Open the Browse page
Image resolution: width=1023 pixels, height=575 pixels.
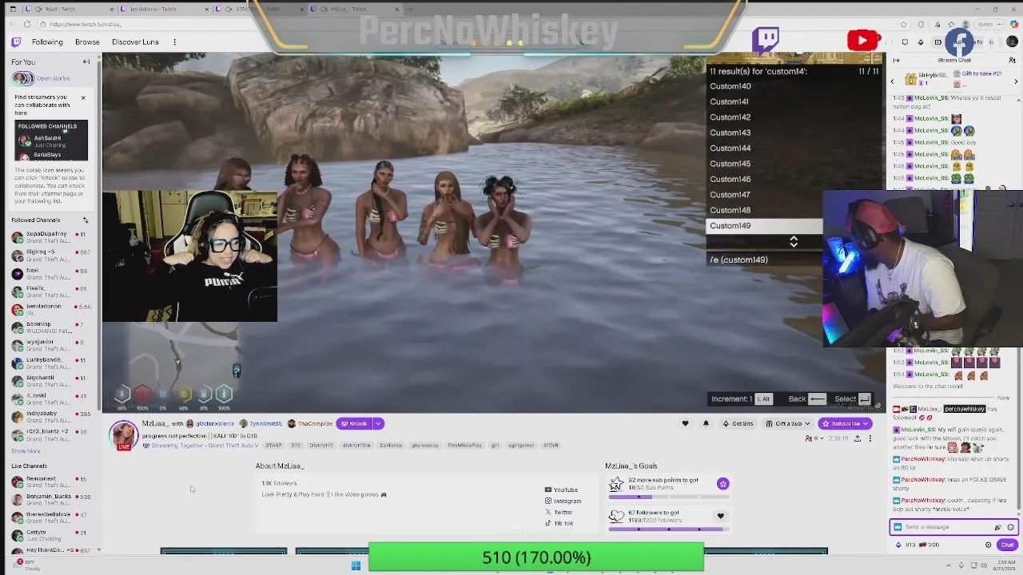[x=87, y=42]
